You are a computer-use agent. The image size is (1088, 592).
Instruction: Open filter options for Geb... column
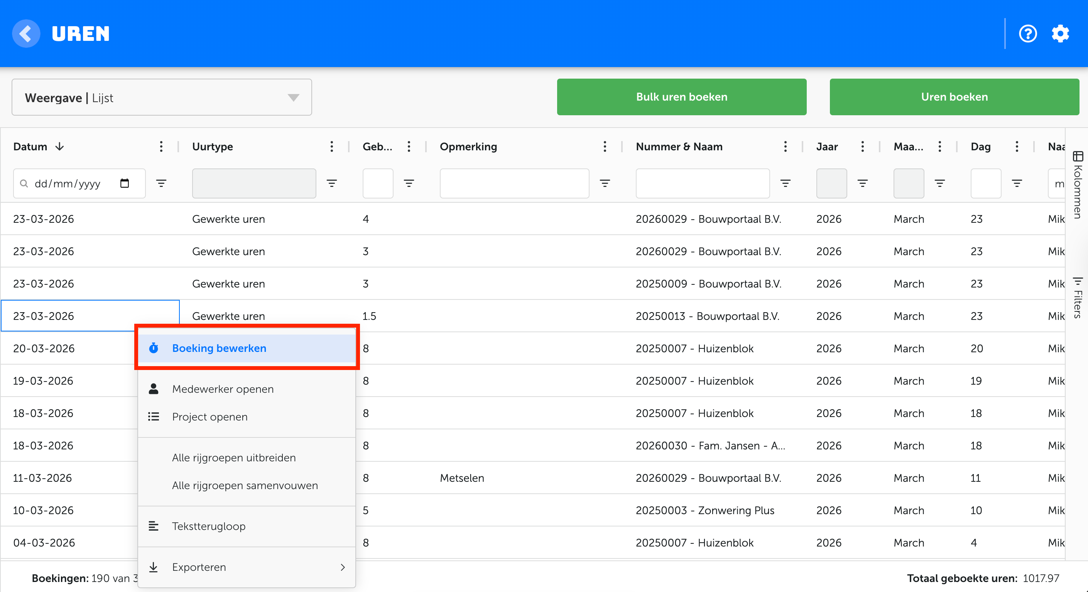tap(409, 183)
